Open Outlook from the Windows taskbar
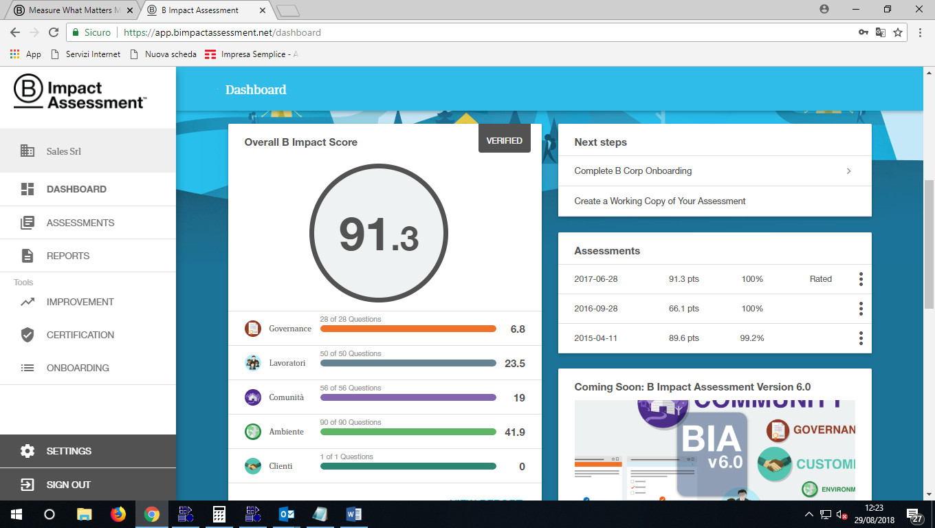935x528 pixels. pos(287,514)
